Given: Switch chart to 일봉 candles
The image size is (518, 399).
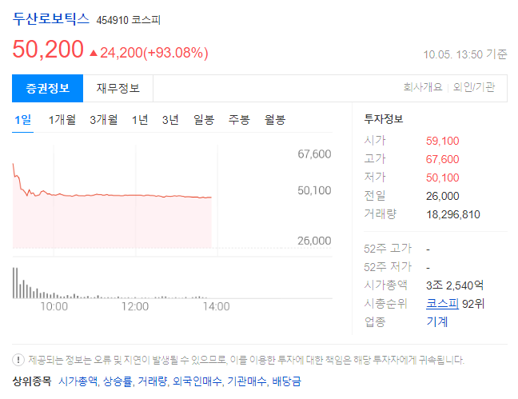Looking at the screenshot, I should tap(204, 120).
